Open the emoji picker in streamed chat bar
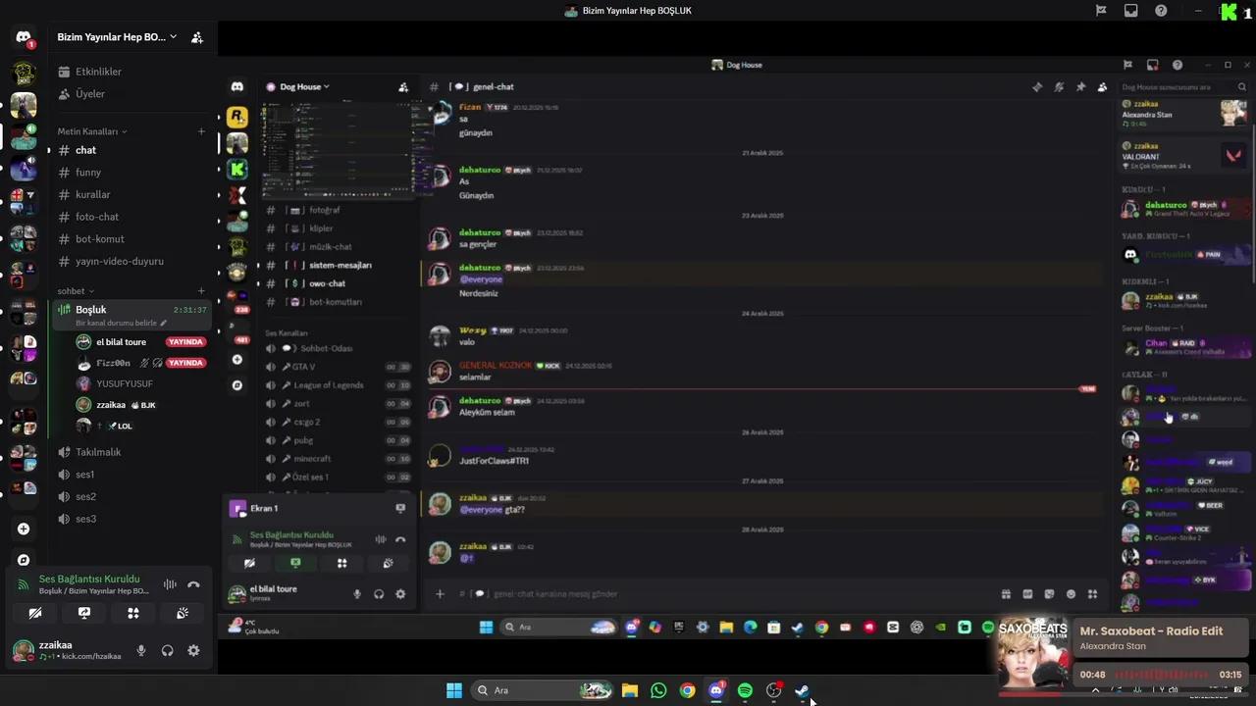The image size is (1256, 706). pyautogui.click(x=1071, y=594)
